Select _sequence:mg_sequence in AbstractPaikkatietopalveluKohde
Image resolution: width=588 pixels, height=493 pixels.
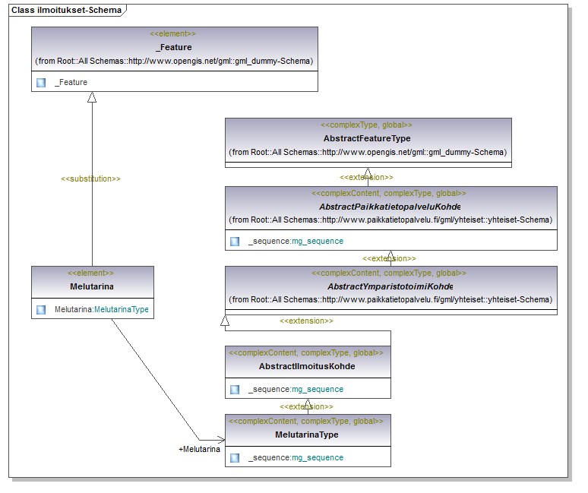296,242
